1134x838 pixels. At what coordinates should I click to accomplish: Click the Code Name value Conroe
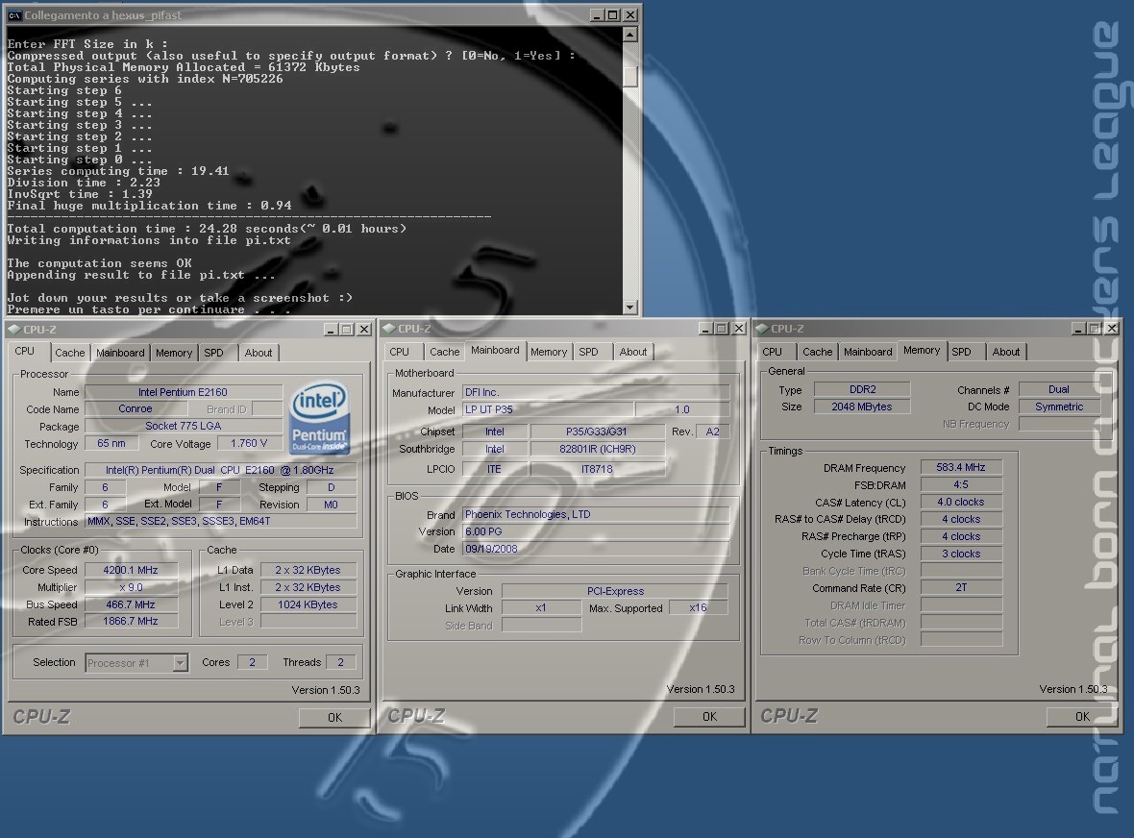coord(136,408)
